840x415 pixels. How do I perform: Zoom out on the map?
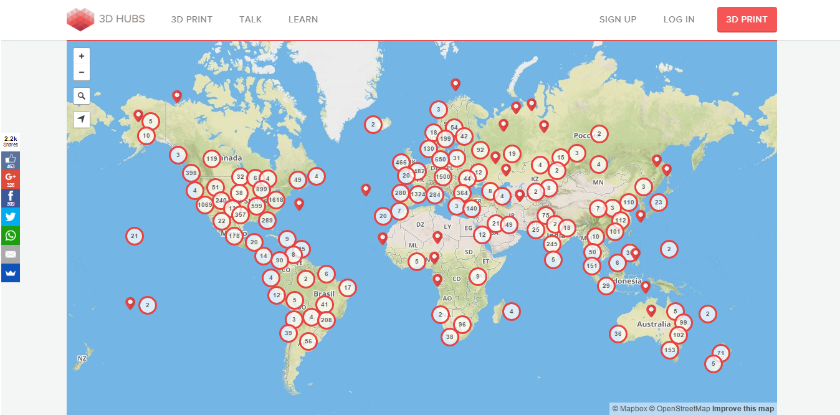[x=82, y=72]
